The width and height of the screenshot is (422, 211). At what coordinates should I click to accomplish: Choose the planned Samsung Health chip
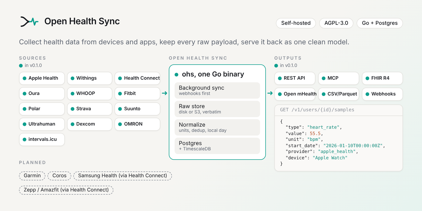[123, 176]
